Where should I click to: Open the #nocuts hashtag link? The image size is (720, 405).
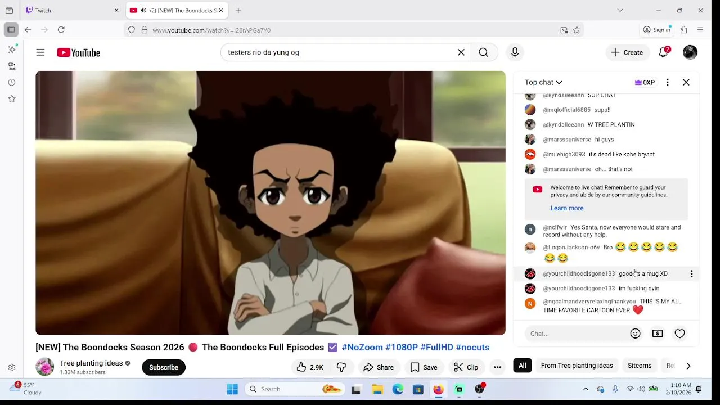[472, 348]
